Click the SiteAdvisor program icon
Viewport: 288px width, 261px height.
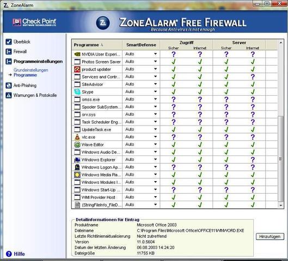pos(77,84)
